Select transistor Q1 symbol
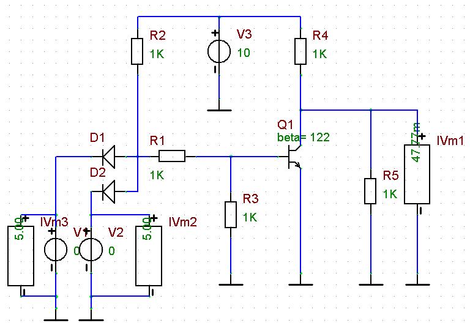The image size is (470, 323). (x=294, y=157)
